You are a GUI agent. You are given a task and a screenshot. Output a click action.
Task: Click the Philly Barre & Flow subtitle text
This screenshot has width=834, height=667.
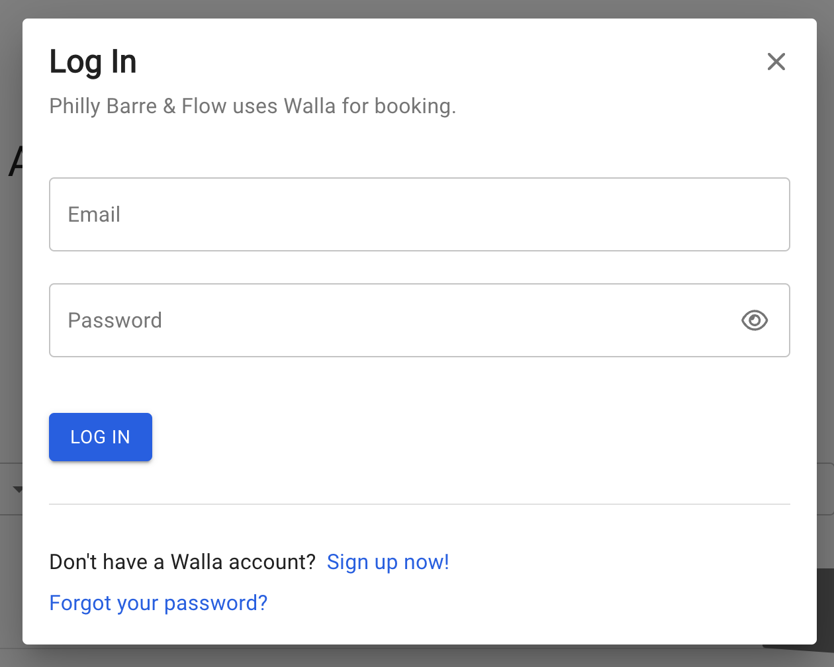click(x=252, y=106)
